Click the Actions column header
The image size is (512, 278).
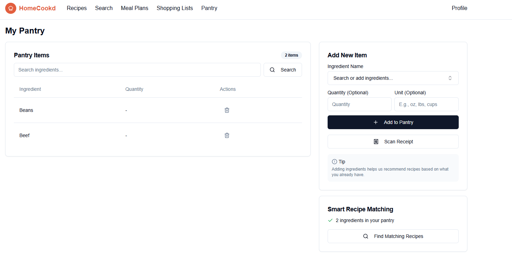point(228,89)
